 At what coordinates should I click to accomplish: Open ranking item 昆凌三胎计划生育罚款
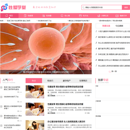pos(12,88)
